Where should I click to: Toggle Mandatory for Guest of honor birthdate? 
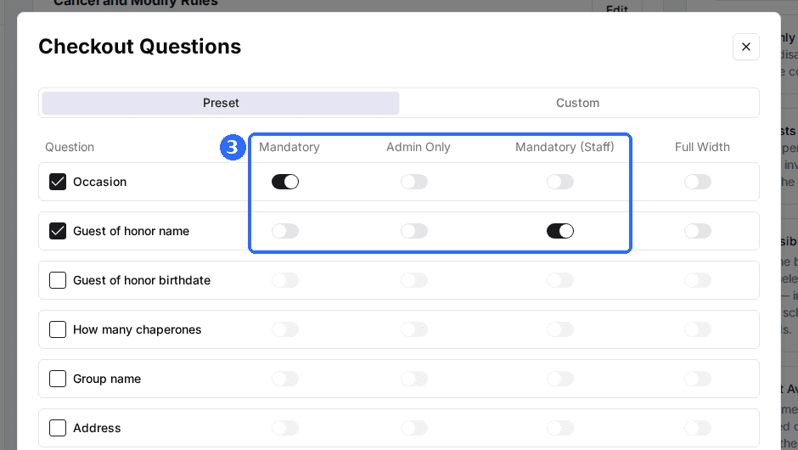(285, 280)
